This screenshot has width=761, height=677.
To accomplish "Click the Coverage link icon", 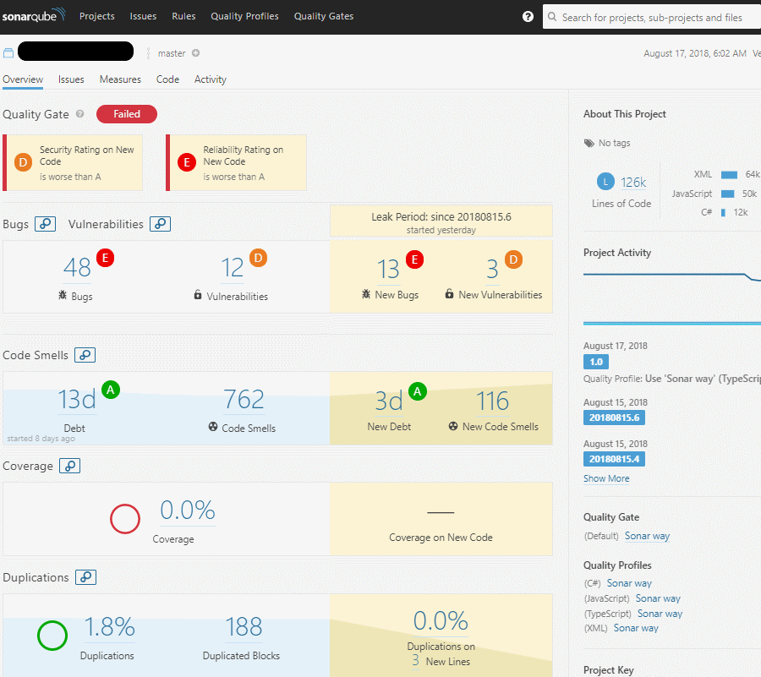I will [x=70, y=466].
